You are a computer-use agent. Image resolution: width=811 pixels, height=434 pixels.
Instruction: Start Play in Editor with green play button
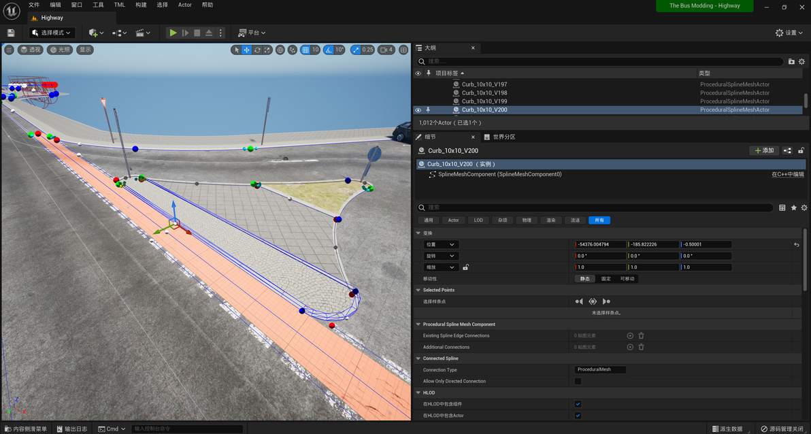[x=173, y=33]
